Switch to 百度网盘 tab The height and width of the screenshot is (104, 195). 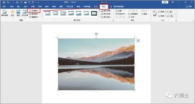coord(87,6)
